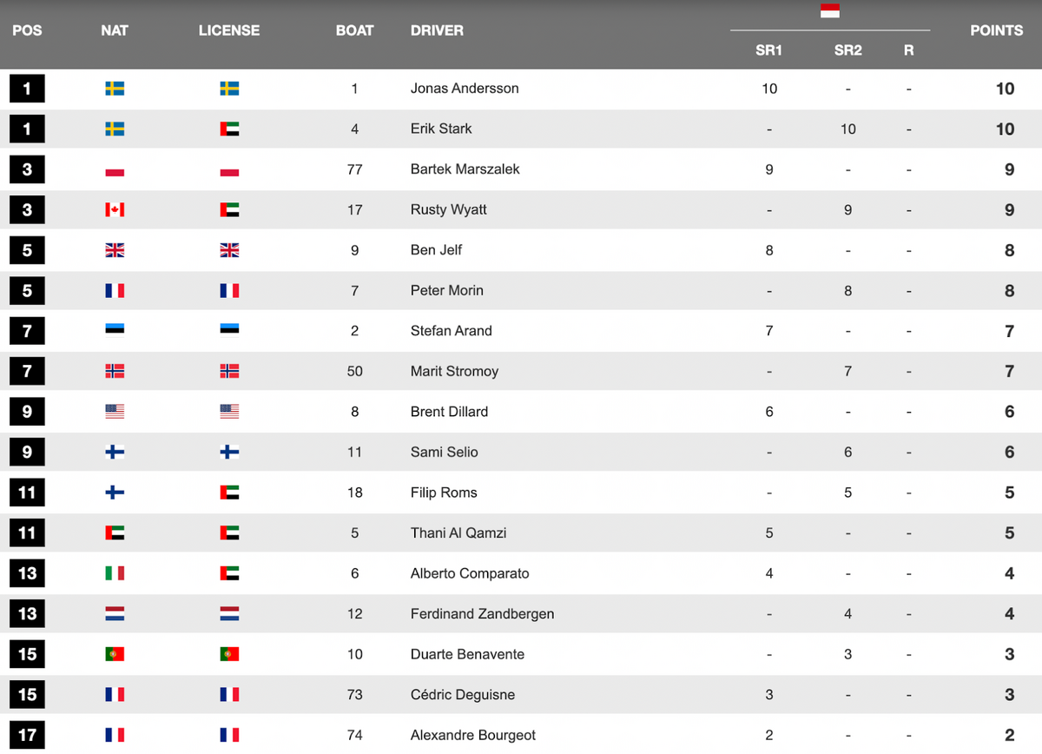
Task: Click the Indonesia flag icon in header
Action: 829,10
